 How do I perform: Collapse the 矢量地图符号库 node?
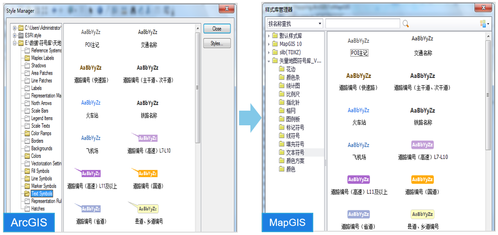[269, 61]
